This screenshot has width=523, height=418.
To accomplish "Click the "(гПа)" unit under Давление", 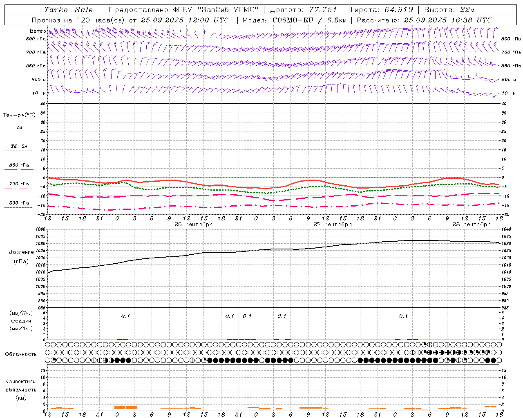I will 21,261.
